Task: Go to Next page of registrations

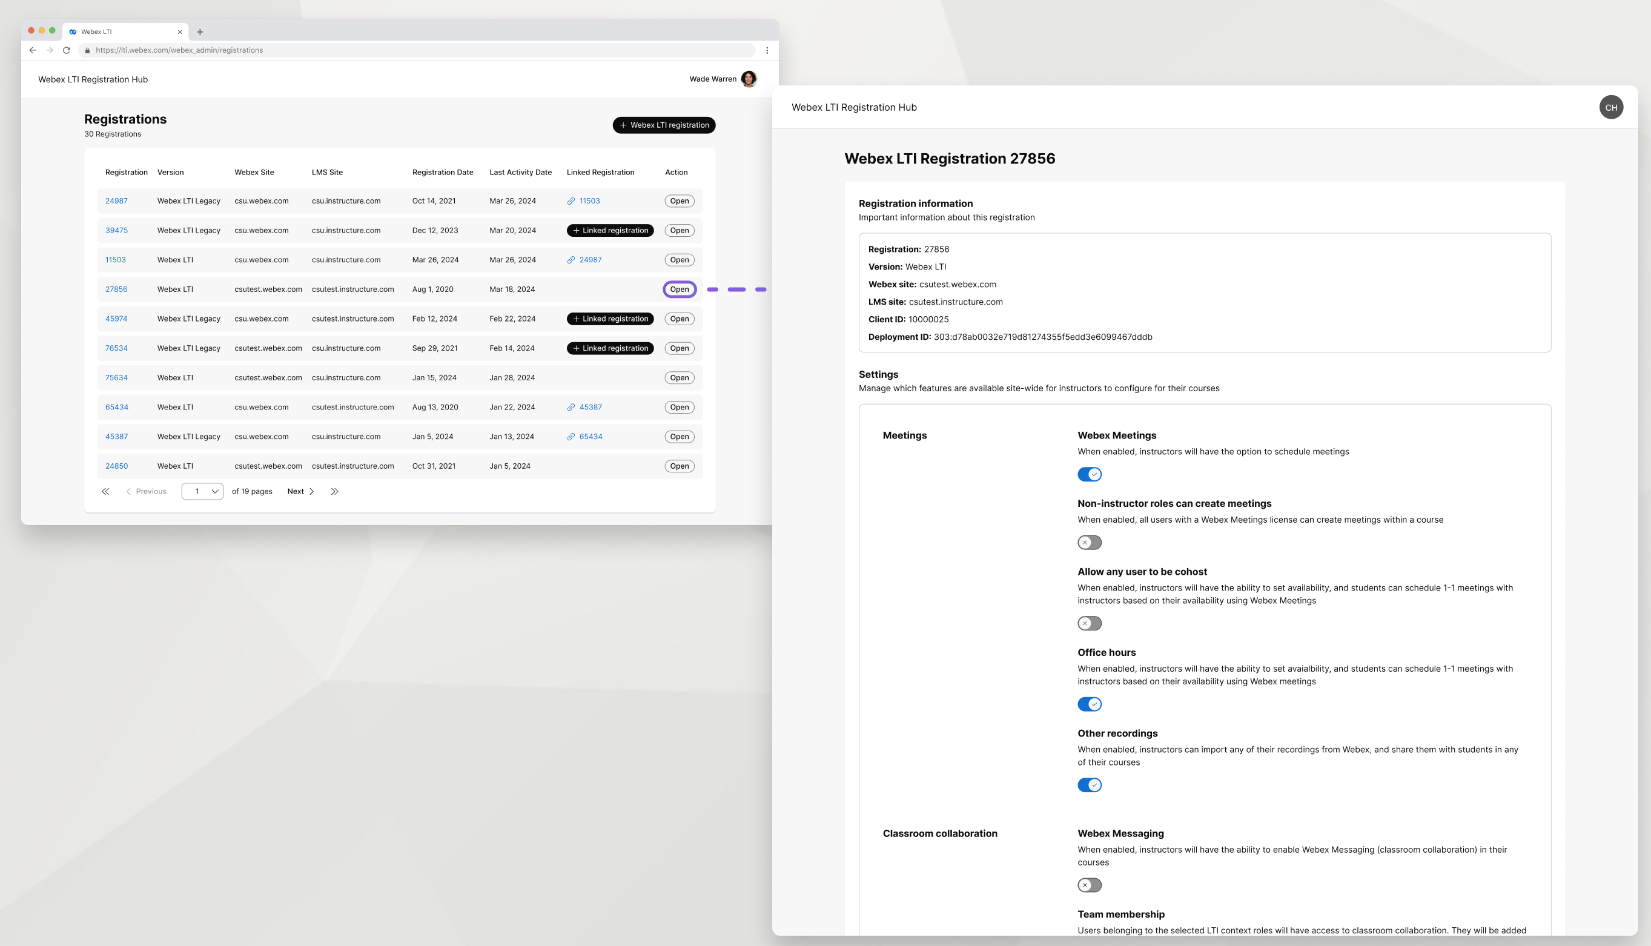Action: [x=301, y=491]
